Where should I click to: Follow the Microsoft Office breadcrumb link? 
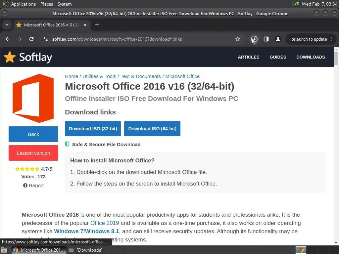182,76
